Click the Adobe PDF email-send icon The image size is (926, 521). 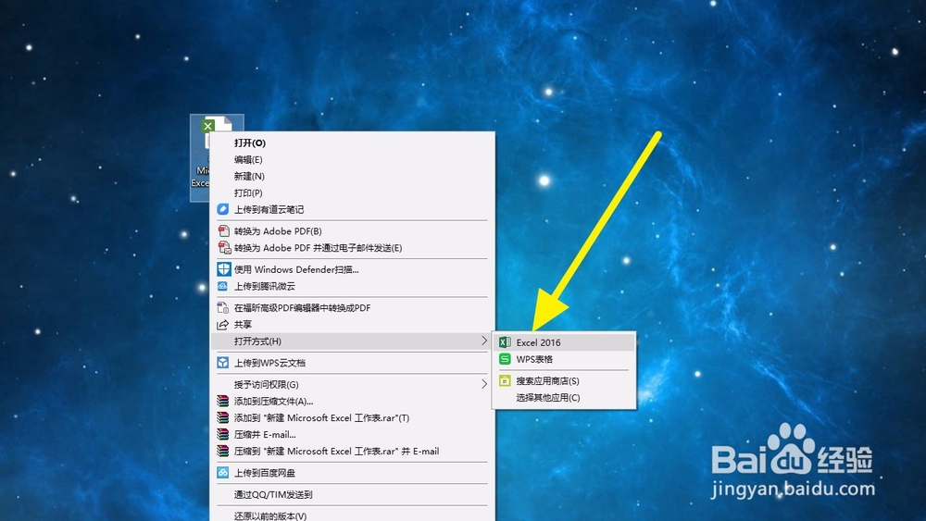[224, 248]
